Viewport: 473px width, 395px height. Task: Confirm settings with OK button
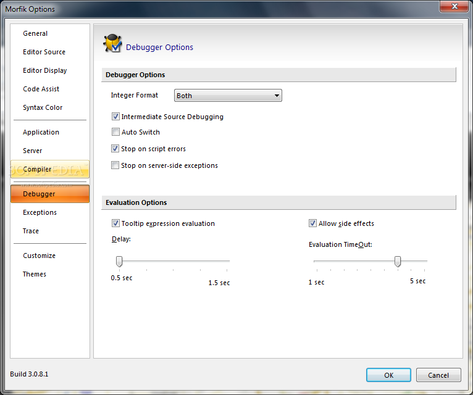(x=388, y=375)
